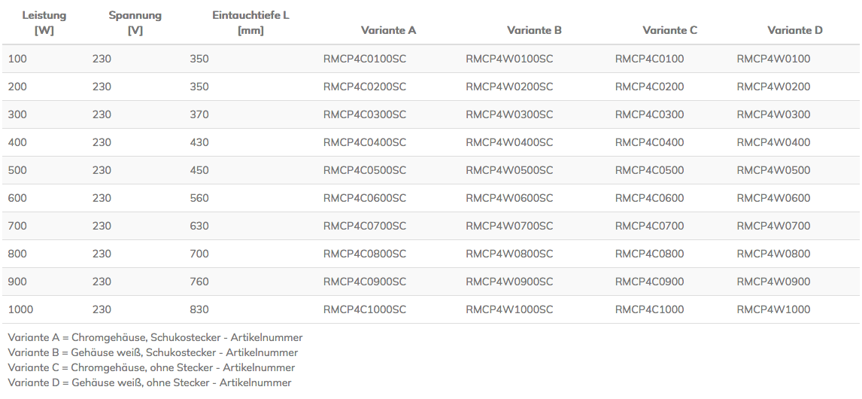This screenshot has height=399, width=862.
Task: Click article number RMCP4W0800 in Variante D
Action: click(773, 254)
